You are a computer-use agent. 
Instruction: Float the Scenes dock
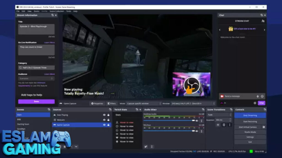coord(49,109)
